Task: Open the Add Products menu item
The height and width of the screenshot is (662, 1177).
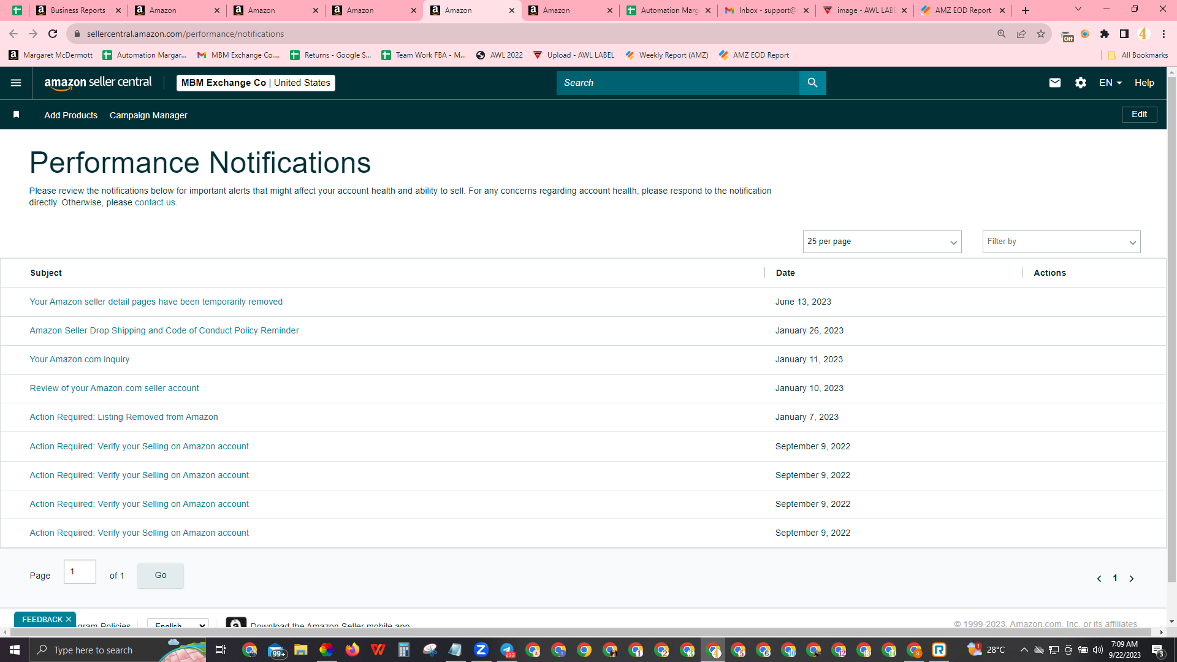Action: pos(70,115)
